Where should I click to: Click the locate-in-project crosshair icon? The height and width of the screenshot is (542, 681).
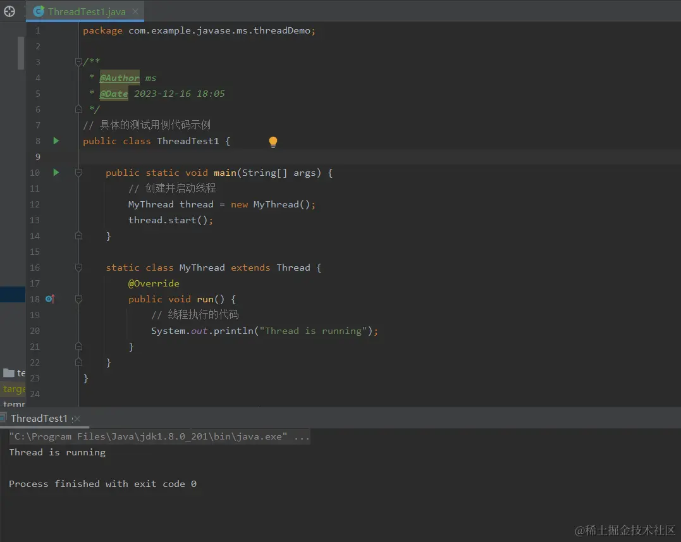[x=9, y=11]
